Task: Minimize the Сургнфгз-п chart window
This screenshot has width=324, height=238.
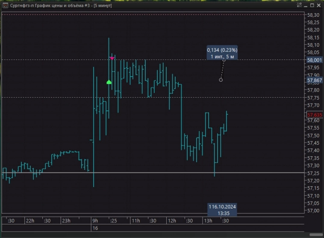Action: [x=306, y=5]
